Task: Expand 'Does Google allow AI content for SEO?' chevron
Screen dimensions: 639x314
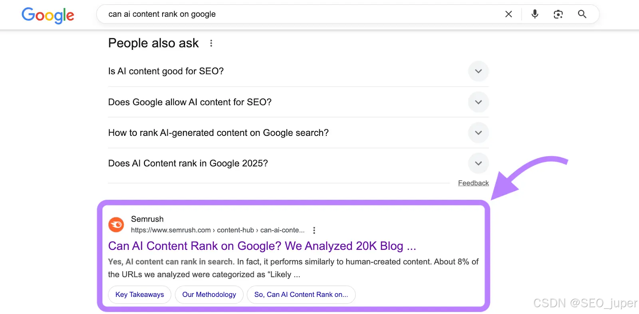Action: pyautogui.click(x=478, y=102)
